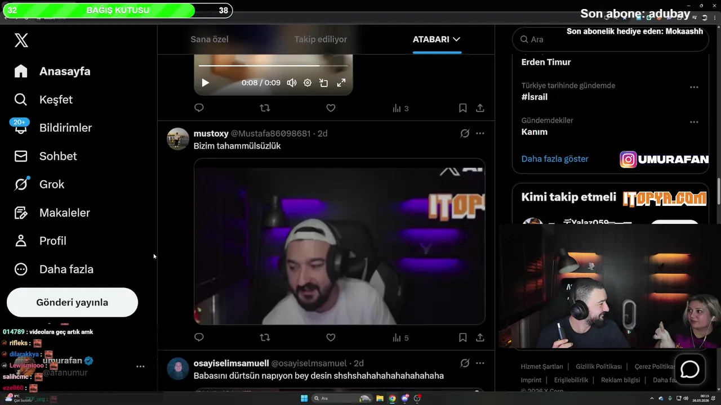Share the top video post

pos(480,108)
